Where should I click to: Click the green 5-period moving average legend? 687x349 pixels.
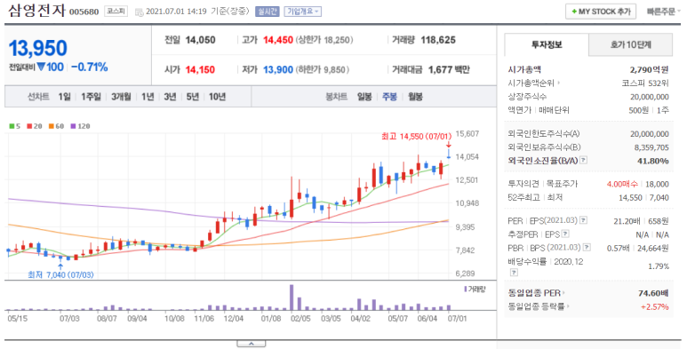click(14, 126)
